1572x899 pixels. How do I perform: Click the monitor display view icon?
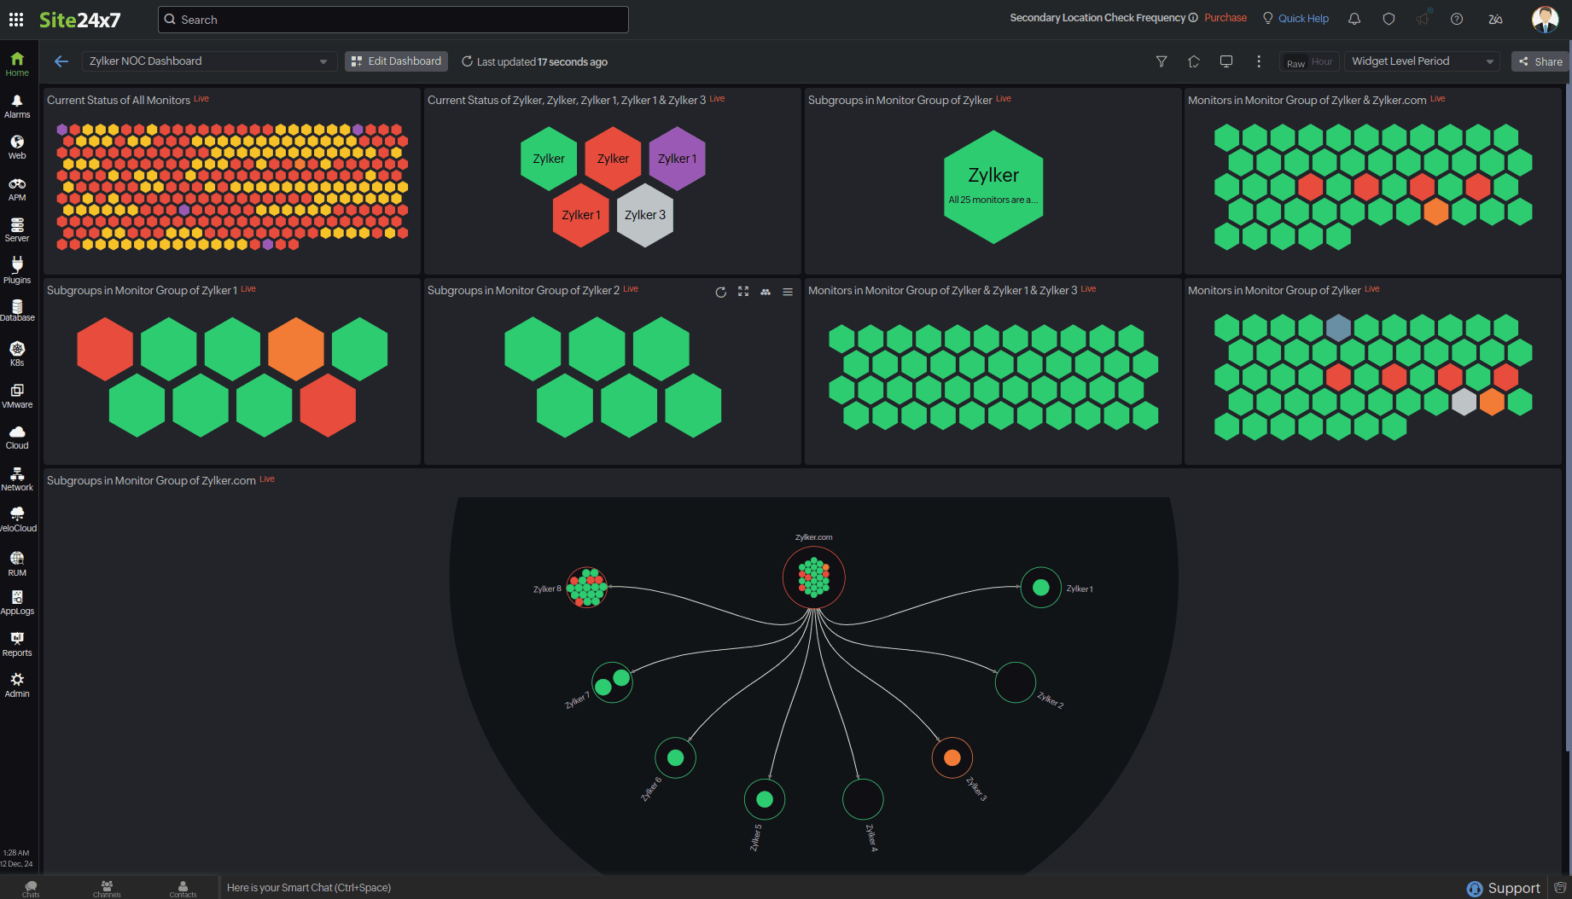(x=1226, y=61)
